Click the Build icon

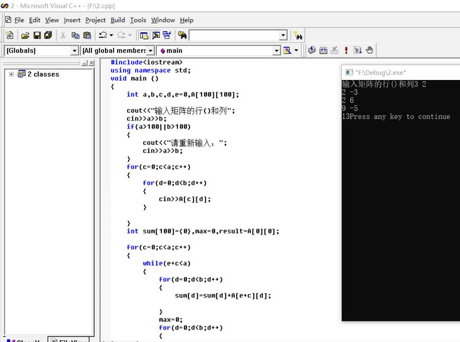coord(323,50)
